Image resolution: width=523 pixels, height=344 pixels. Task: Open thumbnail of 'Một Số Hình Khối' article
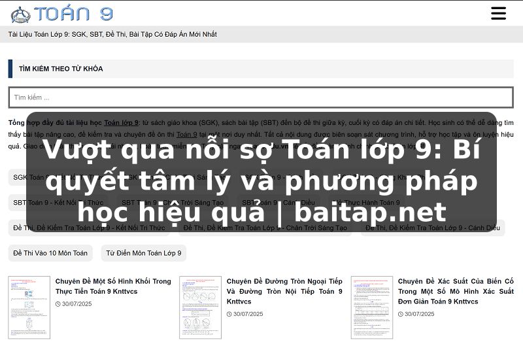coord(29,307)
